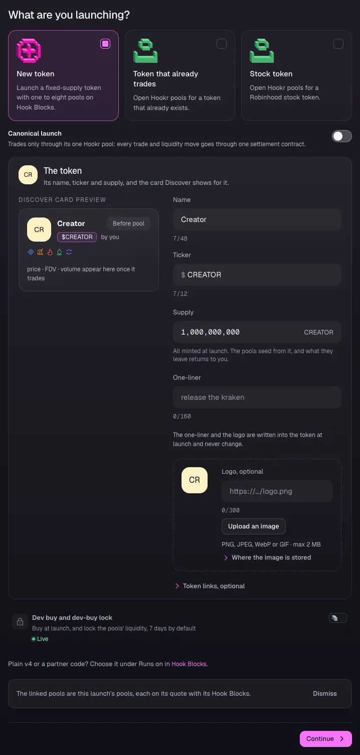
Task: Check the Stock token checkbox
Action: 338,44
